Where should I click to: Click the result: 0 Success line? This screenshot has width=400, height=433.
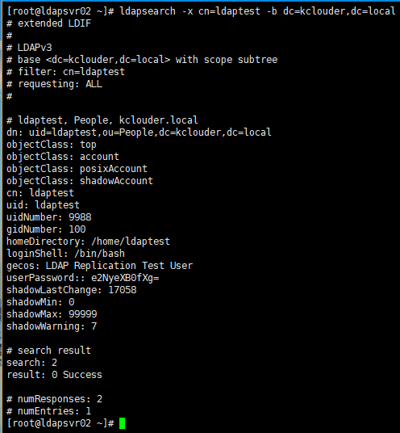point(54,375)
